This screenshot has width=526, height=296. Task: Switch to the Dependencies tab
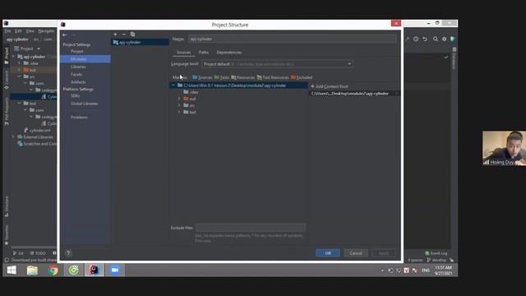point(229,53)
